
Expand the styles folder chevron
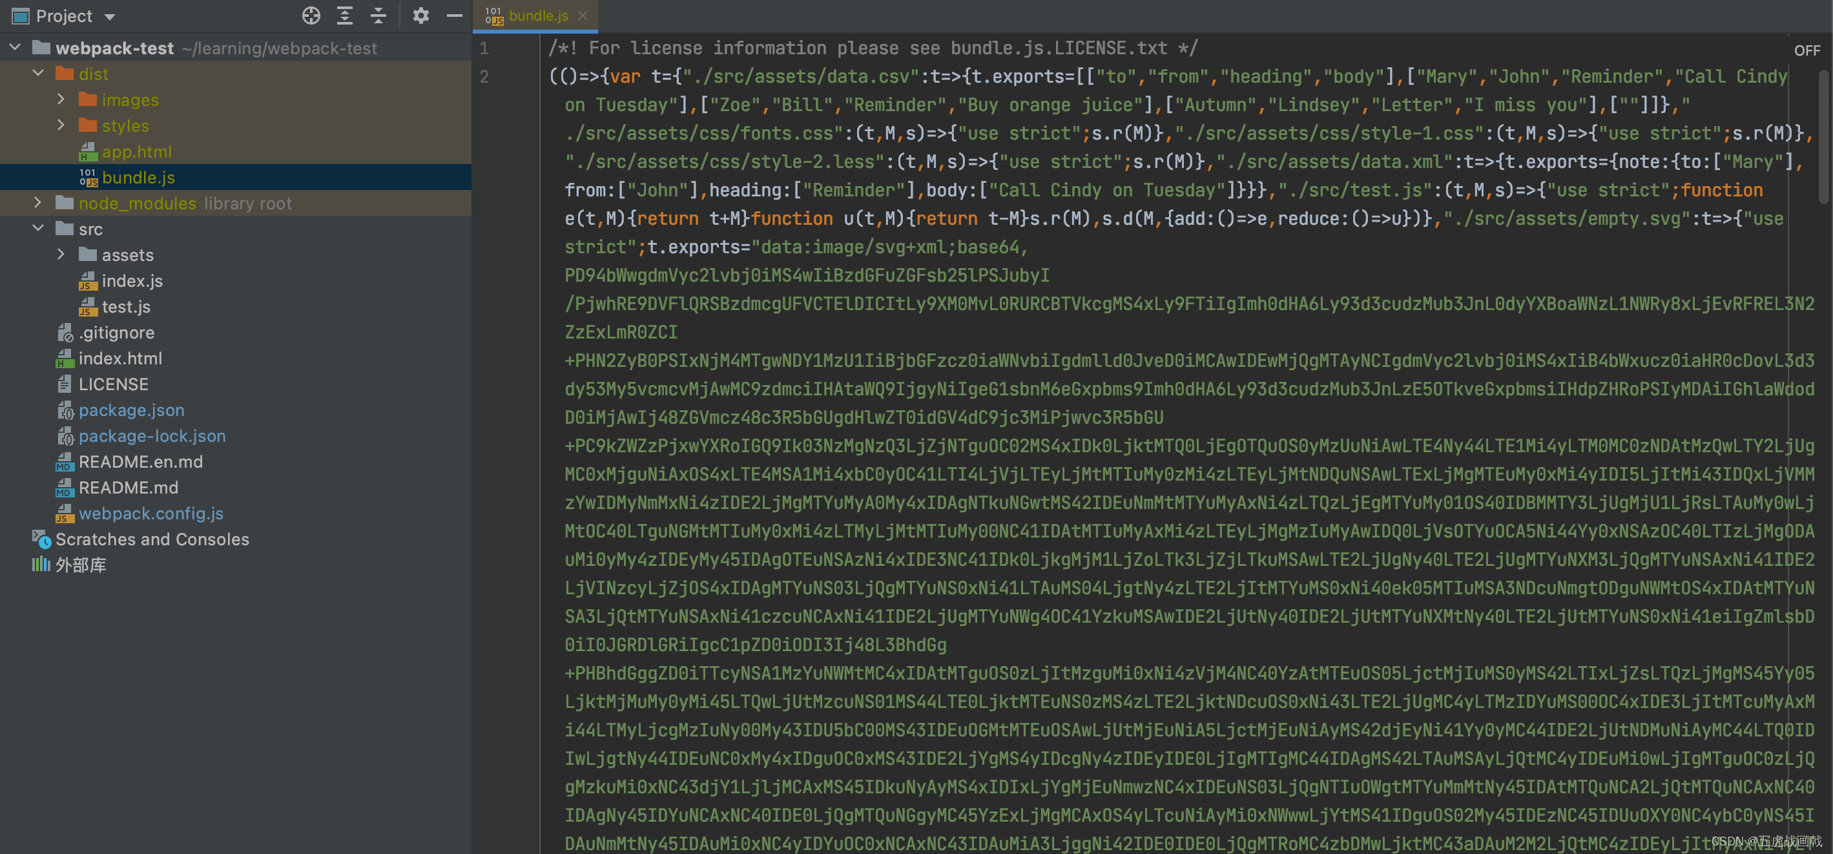tap(61, 125)
